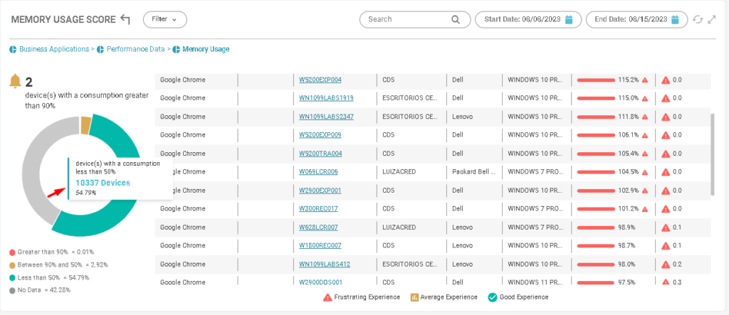729x315 pixels.
Task: Toggle the Greater than 90% legend item
Action: coord(51,252)
